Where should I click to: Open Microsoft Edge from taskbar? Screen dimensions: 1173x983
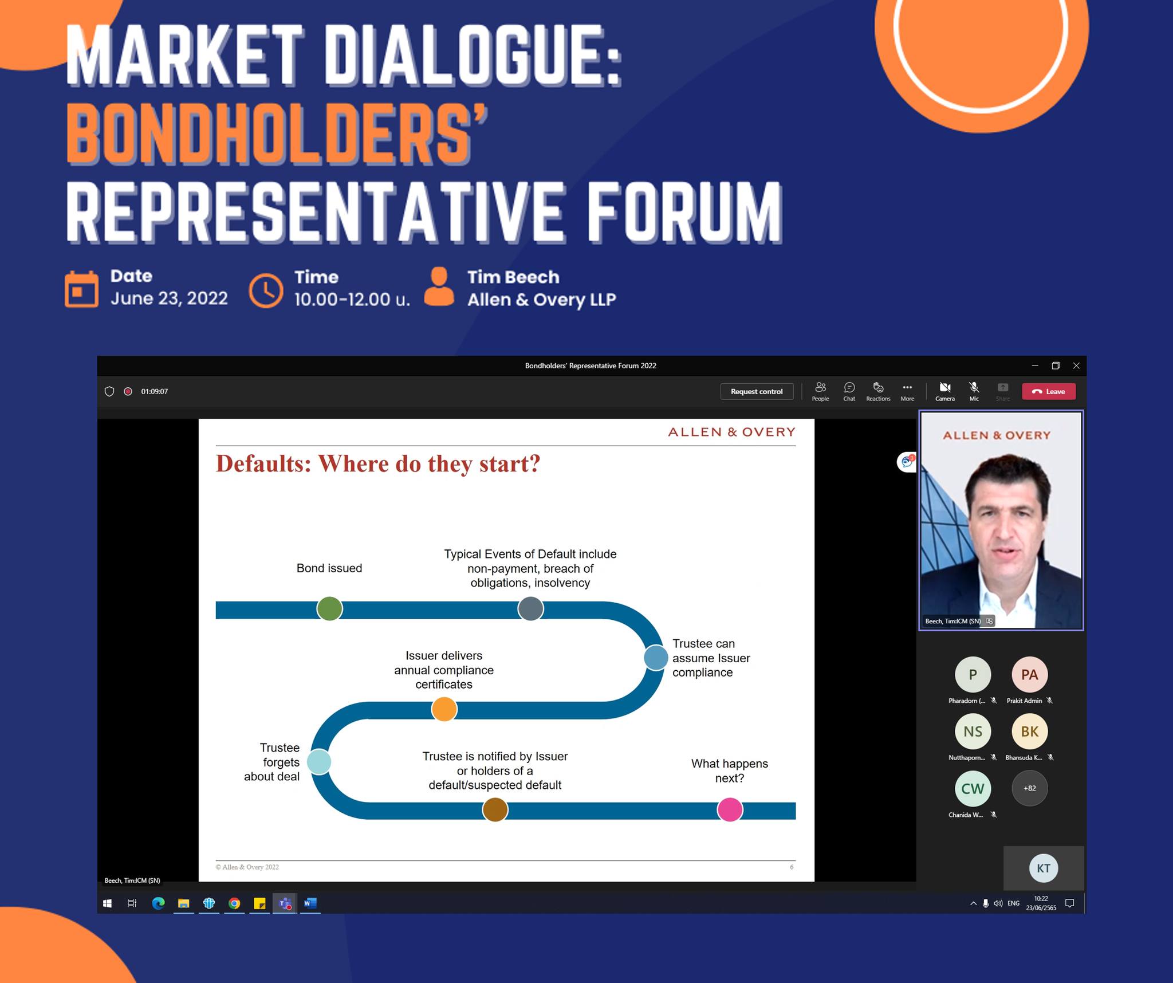(158, 903)
